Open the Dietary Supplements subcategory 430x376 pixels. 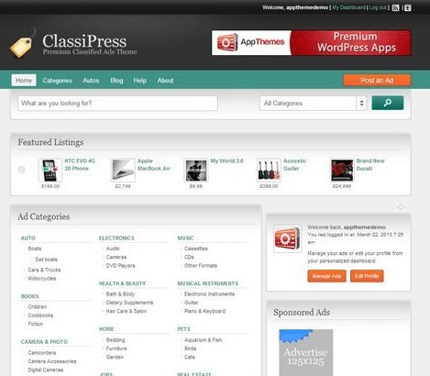[x=129, y=303]
